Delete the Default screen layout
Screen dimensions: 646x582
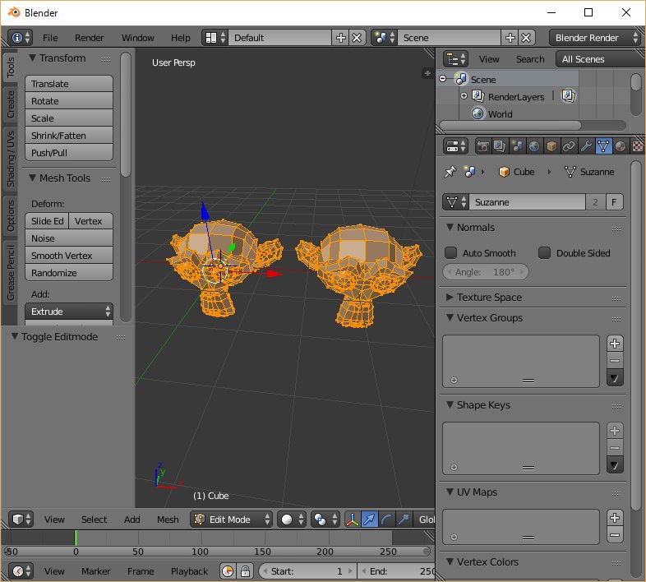(357, 38)
